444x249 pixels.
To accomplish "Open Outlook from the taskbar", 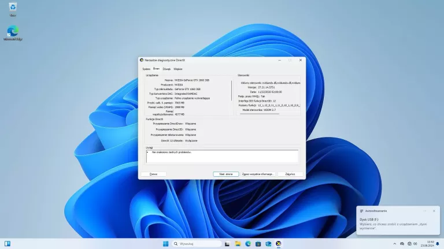I will (x=268, y=244).
